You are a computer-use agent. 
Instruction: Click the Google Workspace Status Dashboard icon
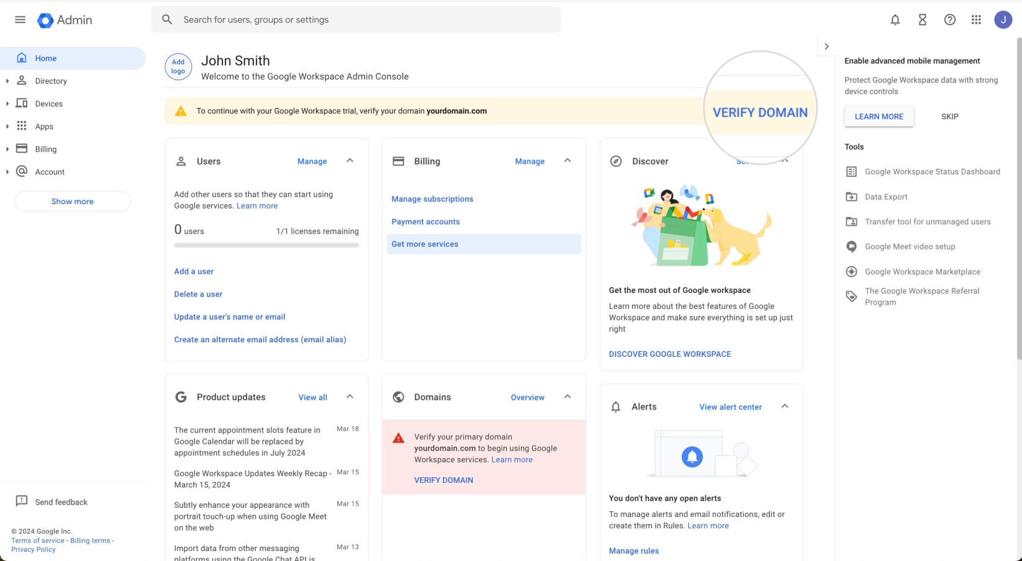pos(851,172)
